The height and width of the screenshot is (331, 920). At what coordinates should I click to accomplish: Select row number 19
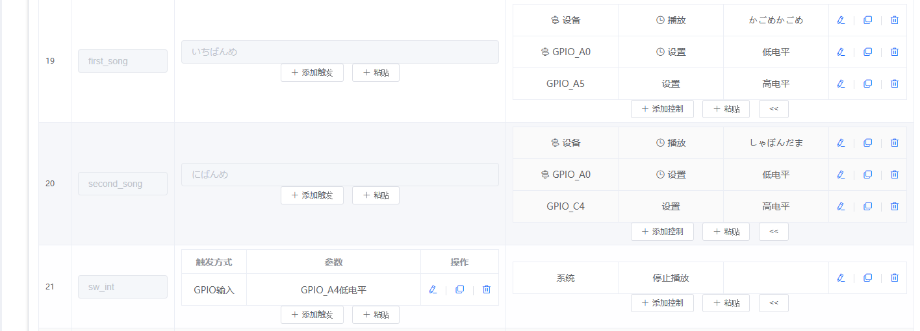(50, 61)
